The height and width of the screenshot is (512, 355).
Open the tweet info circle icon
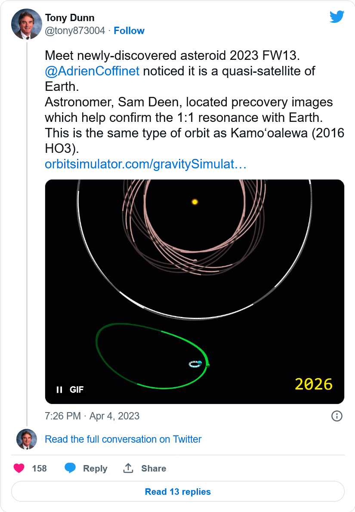[x=336, y=416]
